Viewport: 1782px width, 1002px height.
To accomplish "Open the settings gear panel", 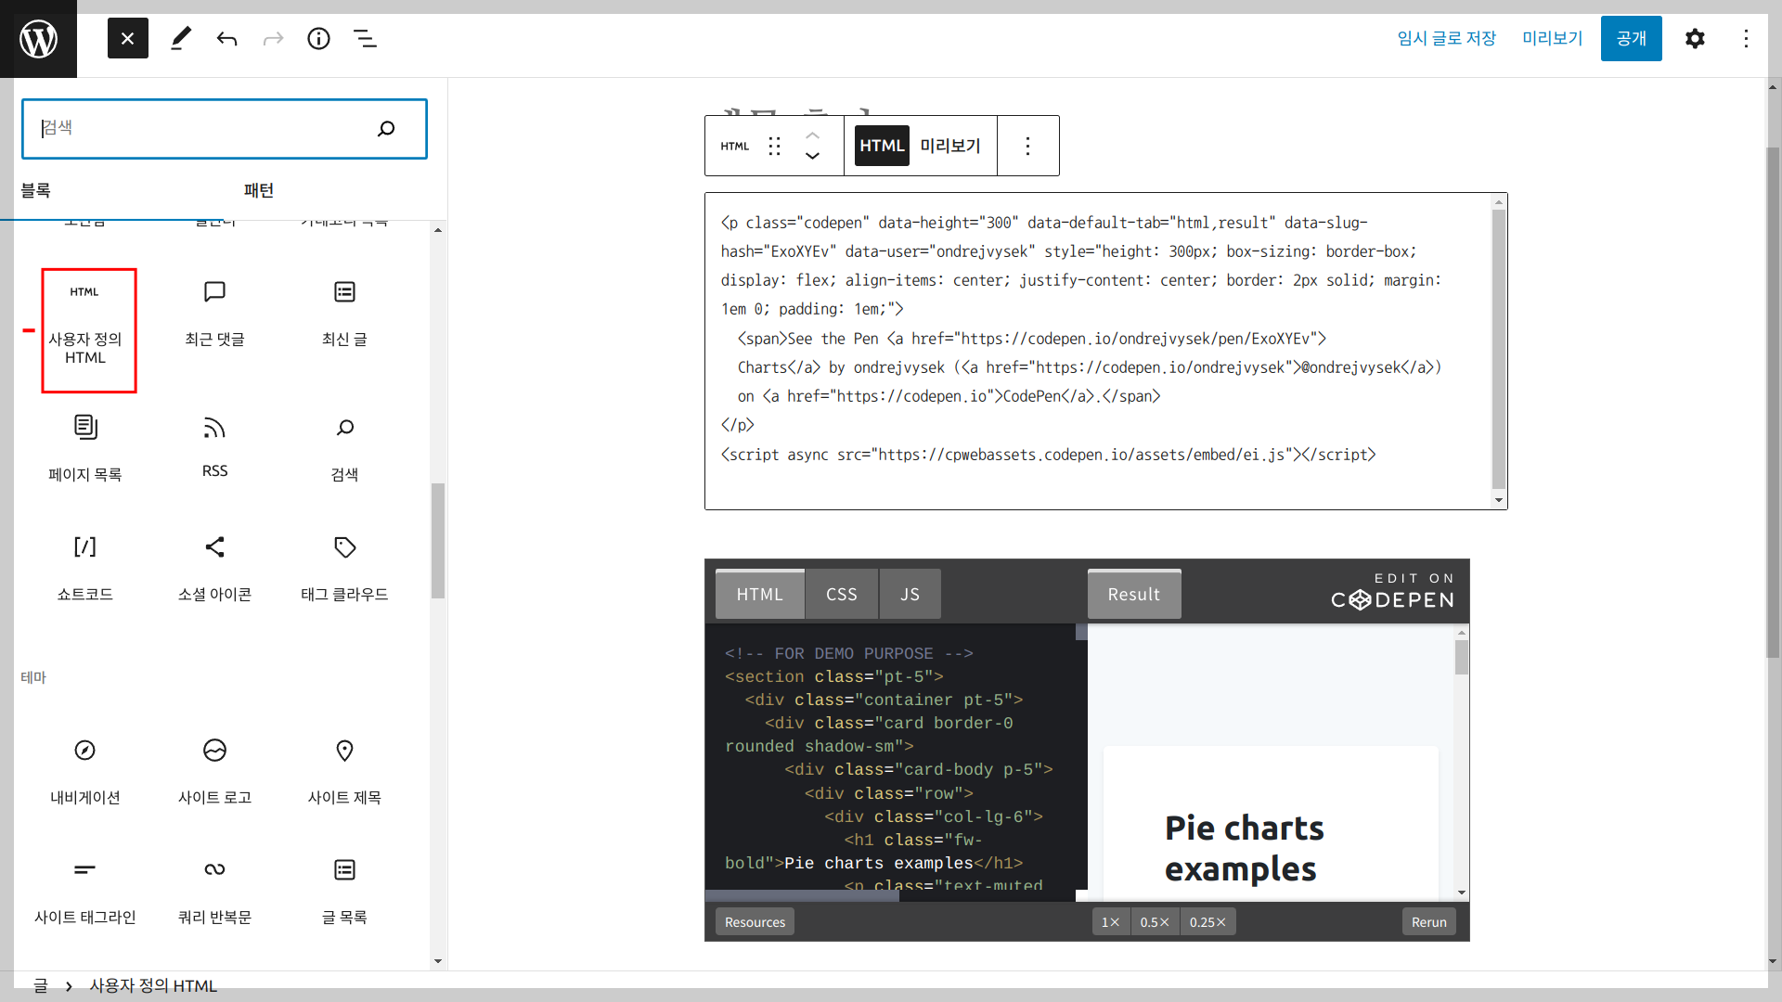I will [1695, 38].
